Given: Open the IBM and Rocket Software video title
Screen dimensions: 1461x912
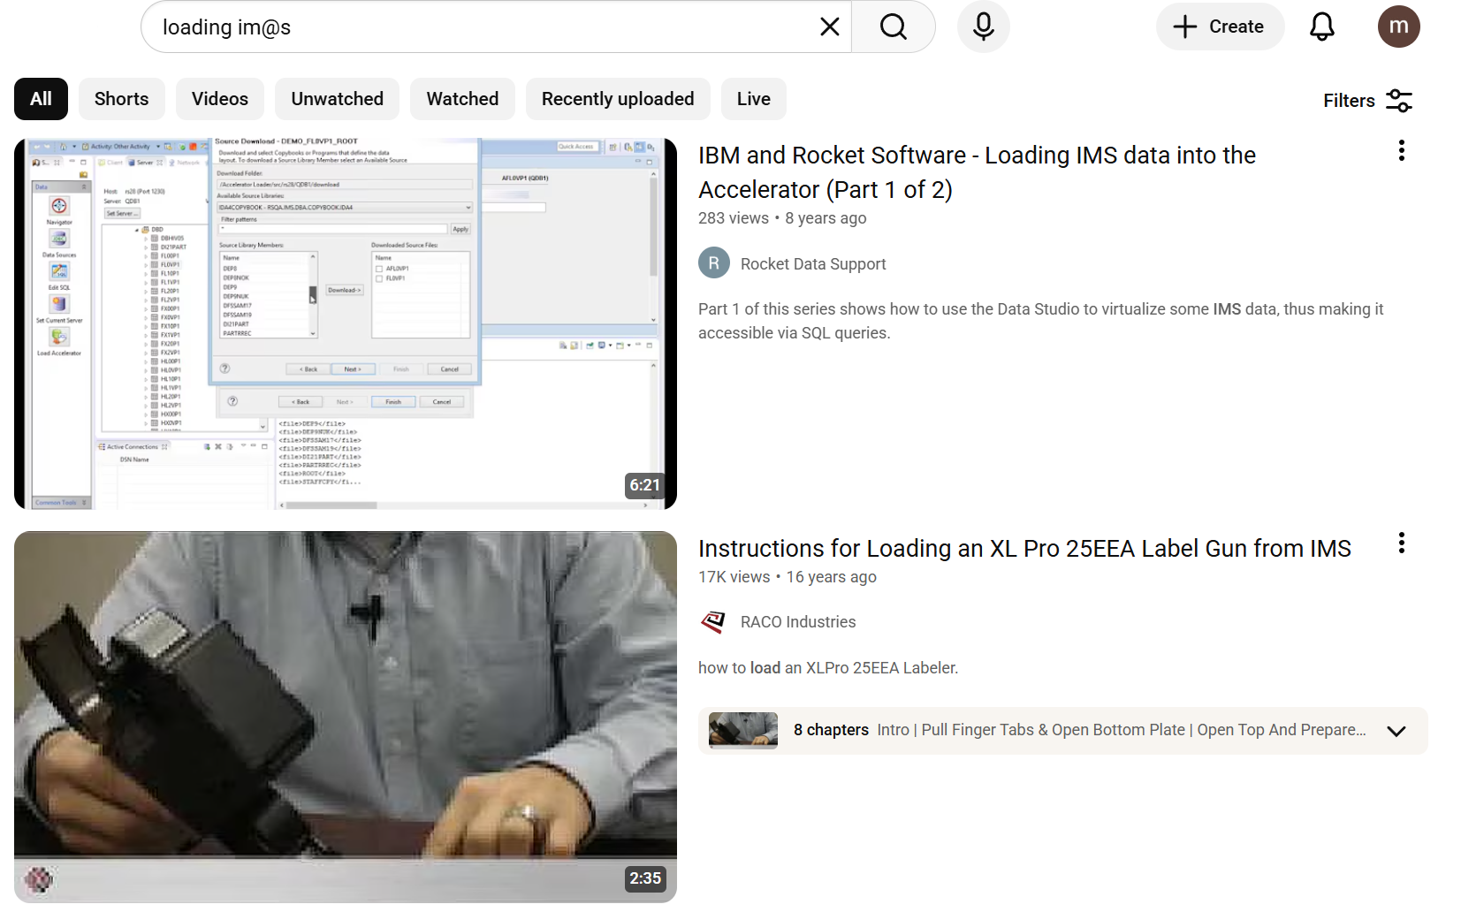Looking at the screenshot, I should point(977,172).
